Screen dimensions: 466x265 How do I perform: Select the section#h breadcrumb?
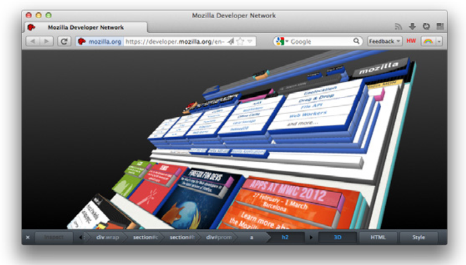[182, 238]
